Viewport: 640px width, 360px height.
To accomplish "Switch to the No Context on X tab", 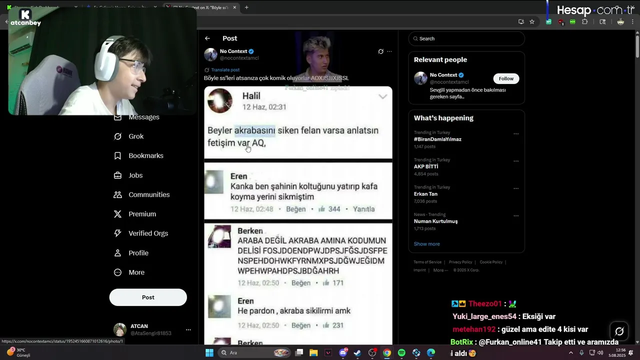I will (201, 7).
